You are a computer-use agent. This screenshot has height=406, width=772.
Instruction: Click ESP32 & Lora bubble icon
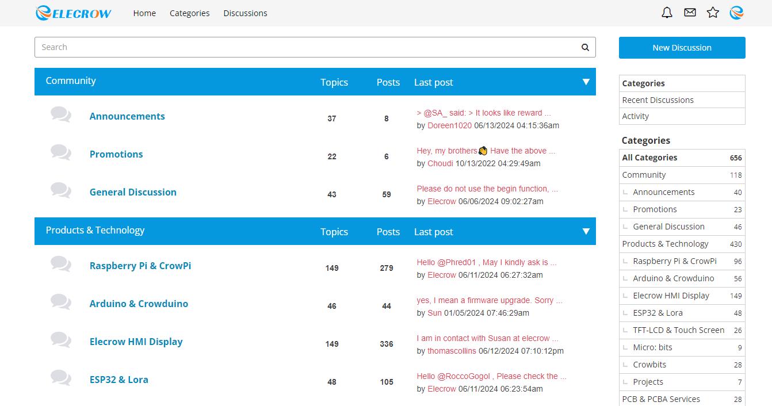60,378
